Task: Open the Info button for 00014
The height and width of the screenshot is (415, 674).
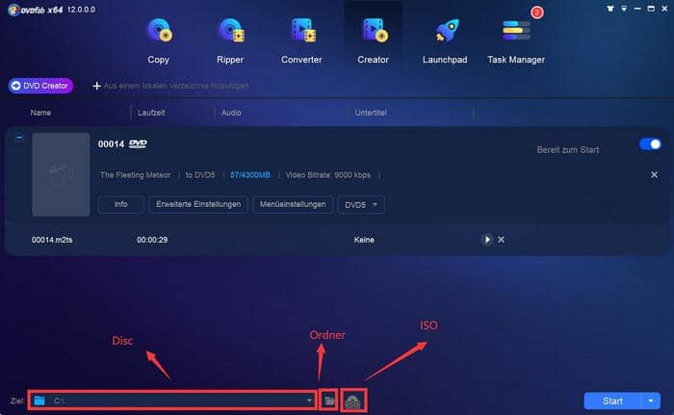Action: (x=120, y=204)
